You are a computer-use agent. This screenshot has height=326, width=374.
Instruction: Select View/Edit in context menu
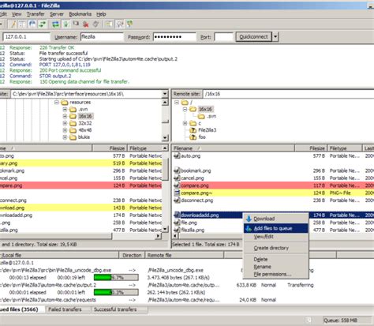[275, 237]
